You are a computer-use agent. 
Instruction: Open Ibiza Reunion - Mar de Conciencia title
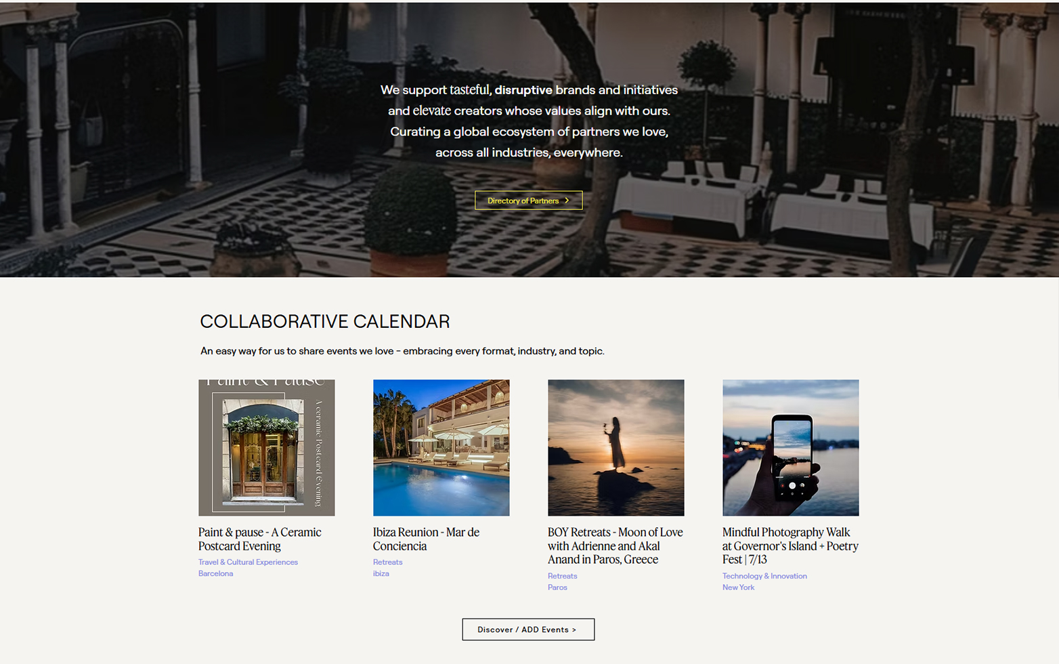(x=427, y=539)
